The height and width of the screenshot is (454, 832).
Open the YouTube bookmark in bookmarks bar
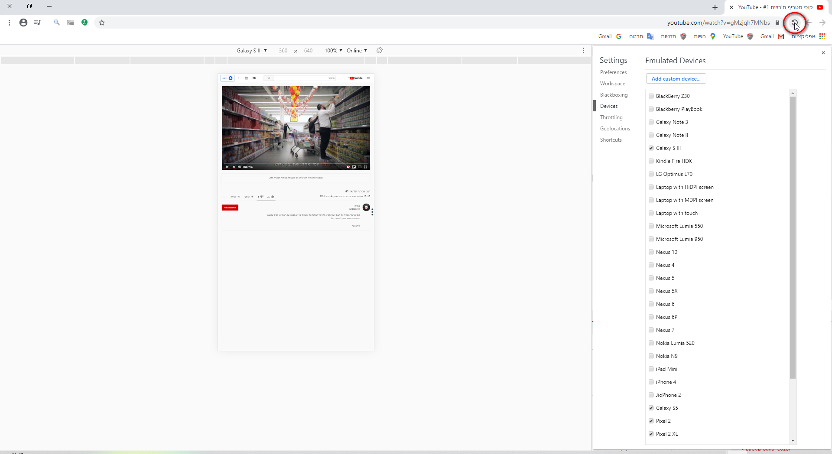pos(738,36)
